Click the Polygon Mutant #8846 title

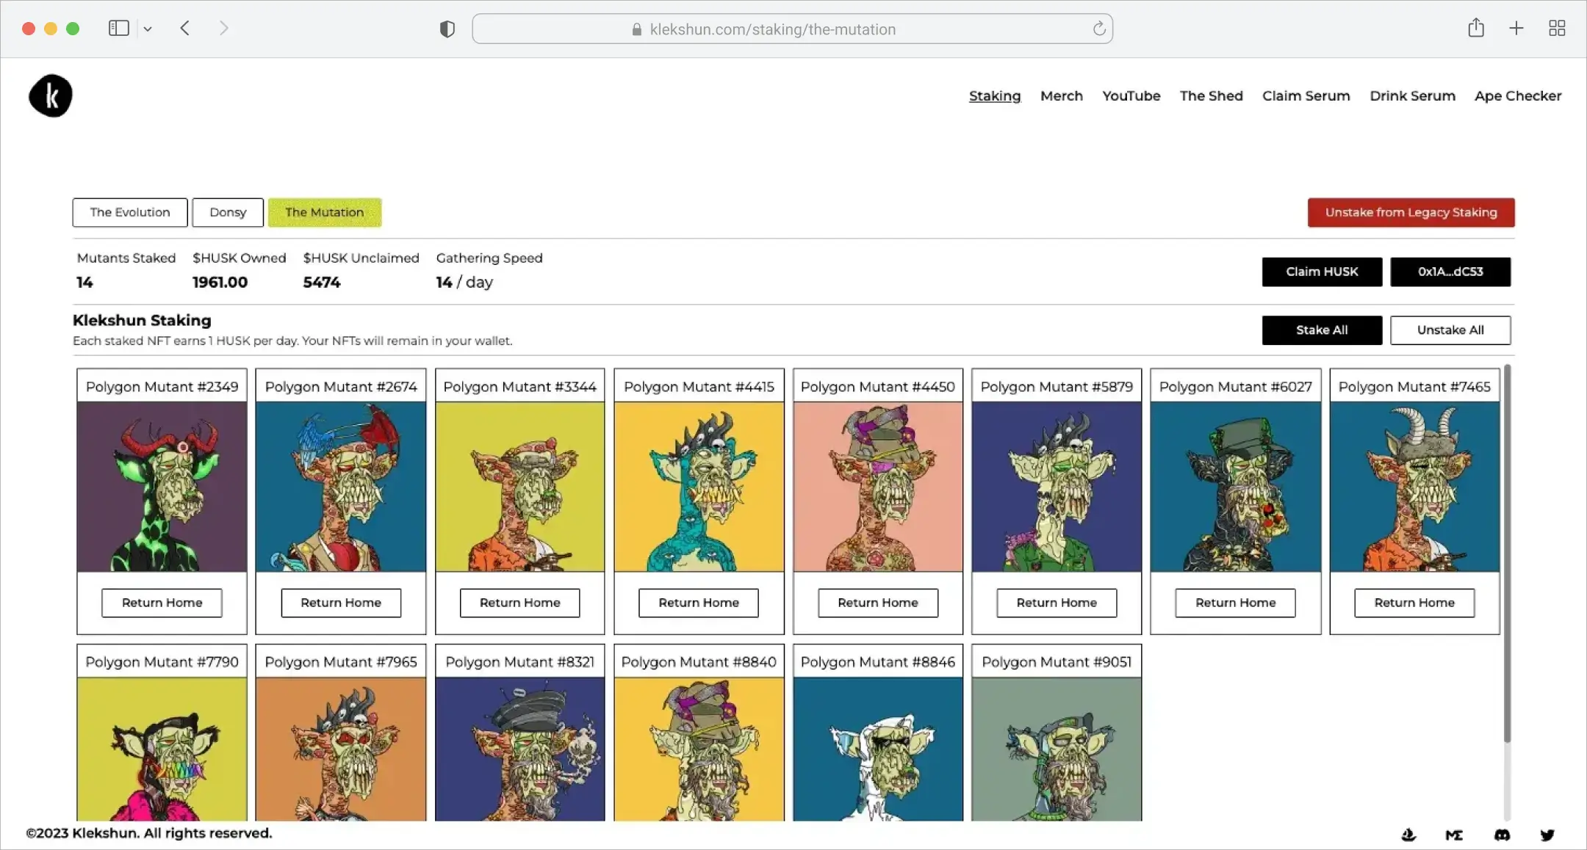click(x=878, y=662)
